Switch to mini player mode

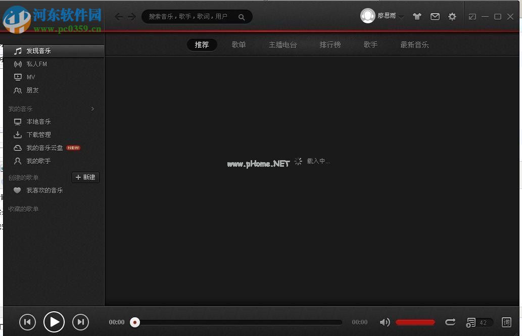472,17
